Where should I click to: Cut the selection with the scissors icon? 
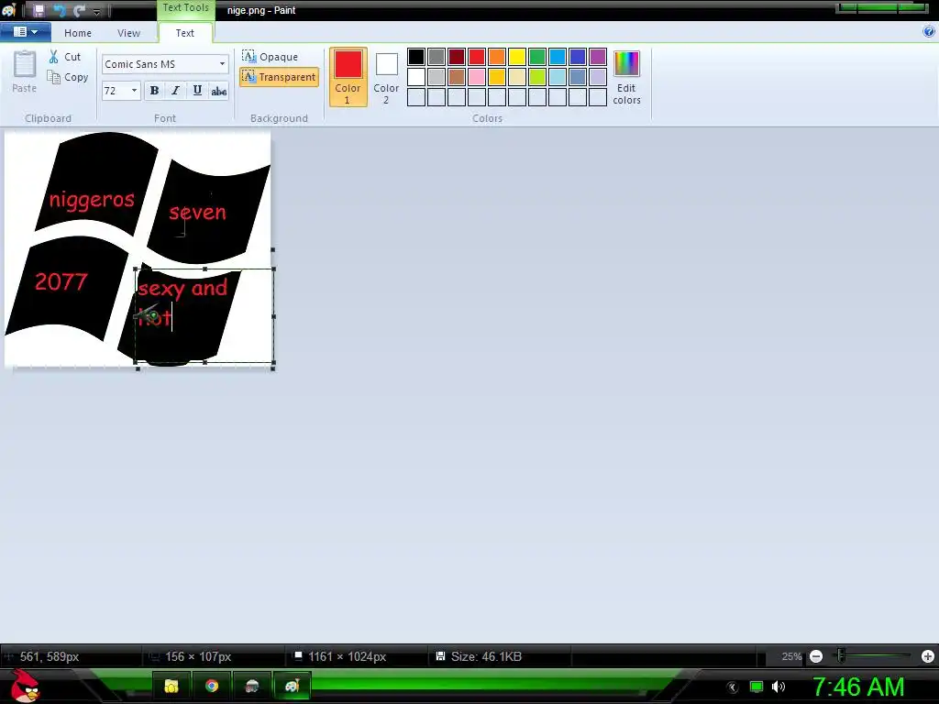pyautogui.click(x=54, y=56)
